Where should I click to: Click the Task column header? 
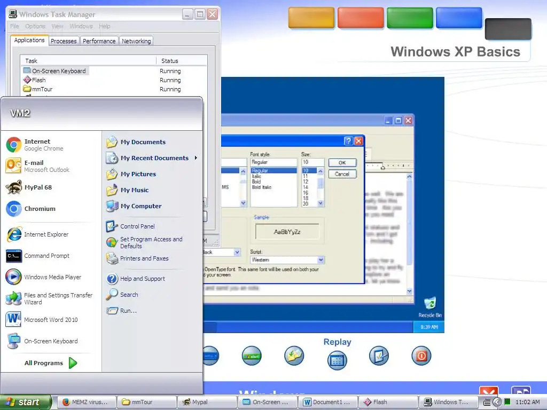pos(88,61)
